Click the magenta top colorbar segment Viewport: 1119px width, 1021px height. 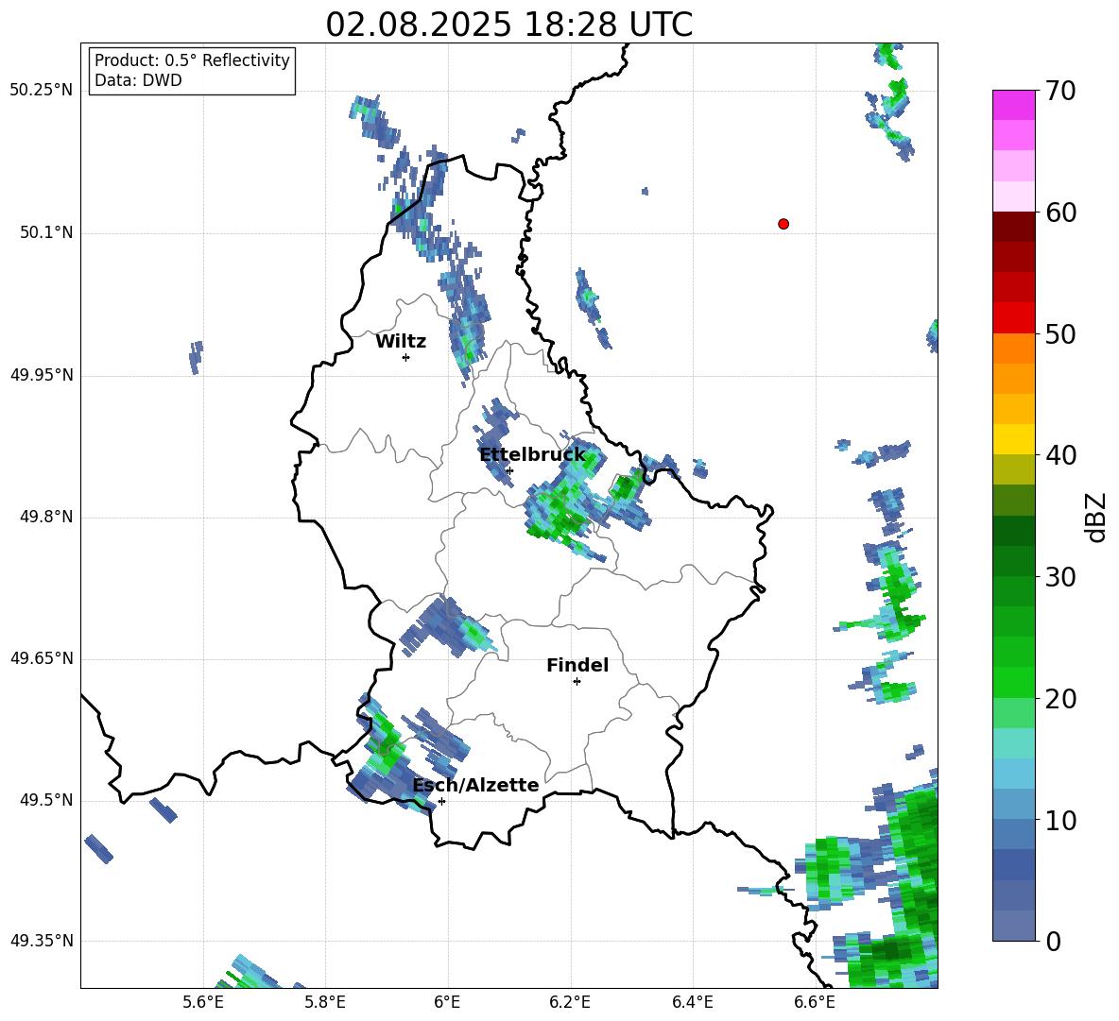point(1014,105)
